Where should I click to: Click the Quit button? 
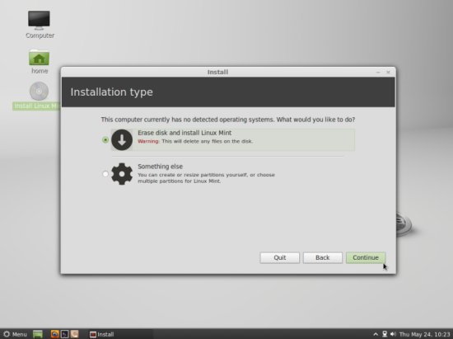[280, 257]
